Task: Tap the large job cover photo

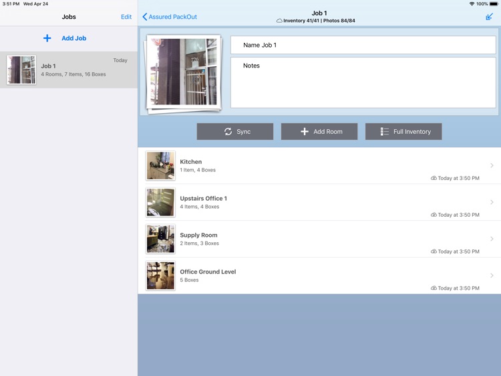Action: (x=184, y=72)
